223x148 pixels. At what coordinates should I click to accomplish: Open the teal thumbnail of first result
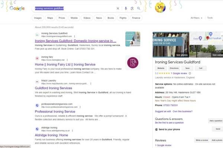tap(133, 39)
